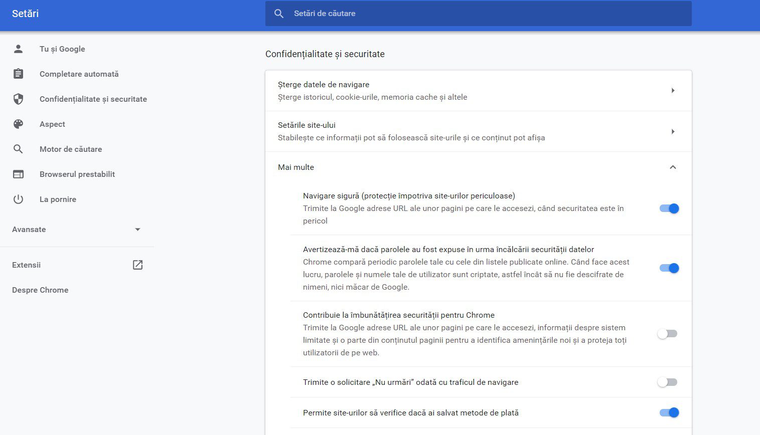The image size is (760, 435).
Task: Click the Navigare sigură option title
Action: [409, 196]
